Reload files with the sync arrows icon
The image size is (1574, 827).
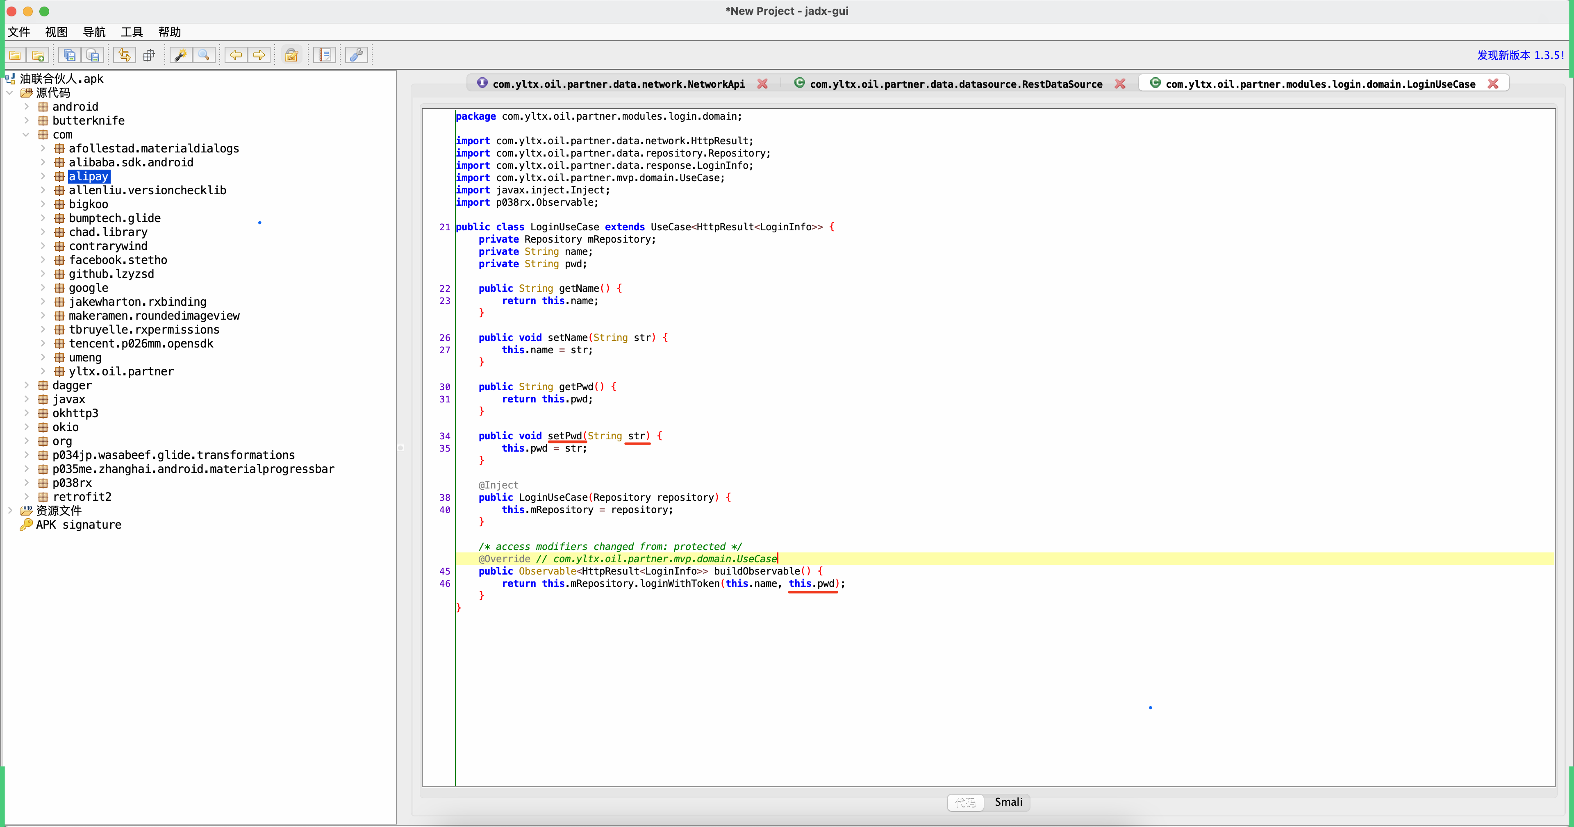point(124,55)
